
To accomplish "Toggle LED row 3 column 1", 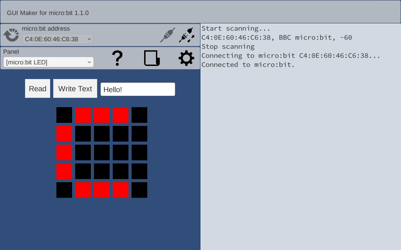I will [x=64, y=152].
